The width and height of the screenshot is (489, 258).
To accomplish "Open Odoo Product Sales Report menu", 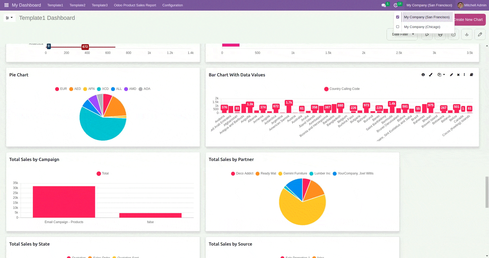I will click(x=135, y=5).
